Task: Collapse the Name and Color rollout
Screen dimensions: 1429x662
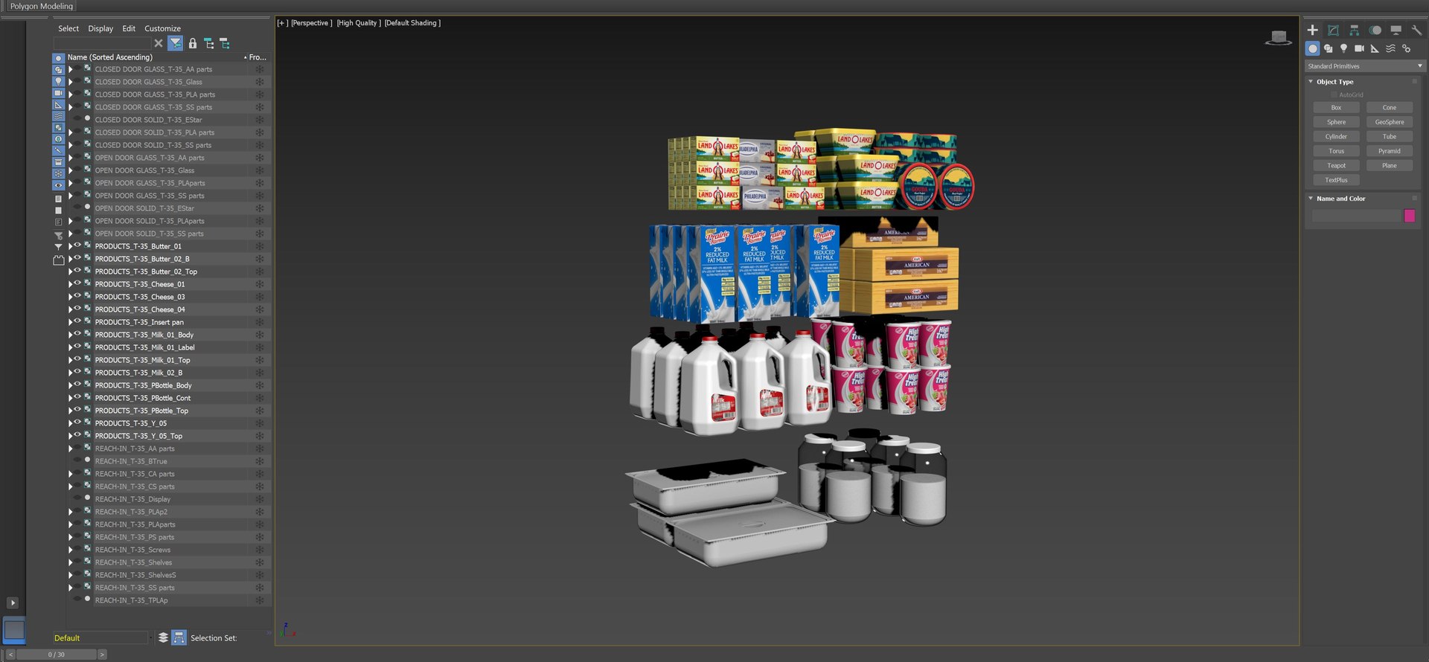Action: click(x=1311, y=199)
